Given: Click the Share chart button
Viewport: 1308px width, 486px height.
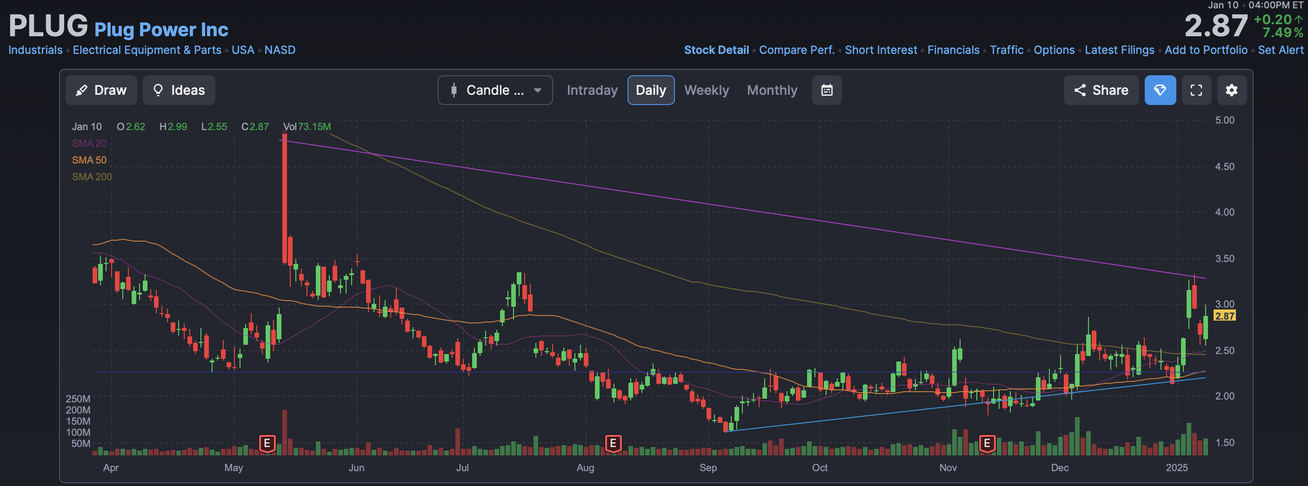Looking at the screenshot, I should [x=1101, y=90].
